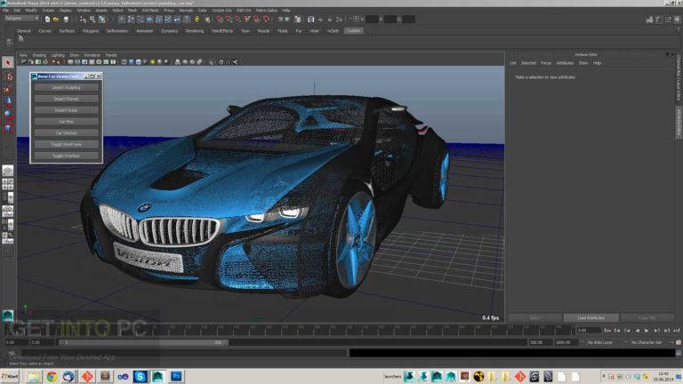This screenshot has height=384, width=683.
Task: Open the Polygons menu set dropdown
Action: pyautogui.click(x=21, y=19)
